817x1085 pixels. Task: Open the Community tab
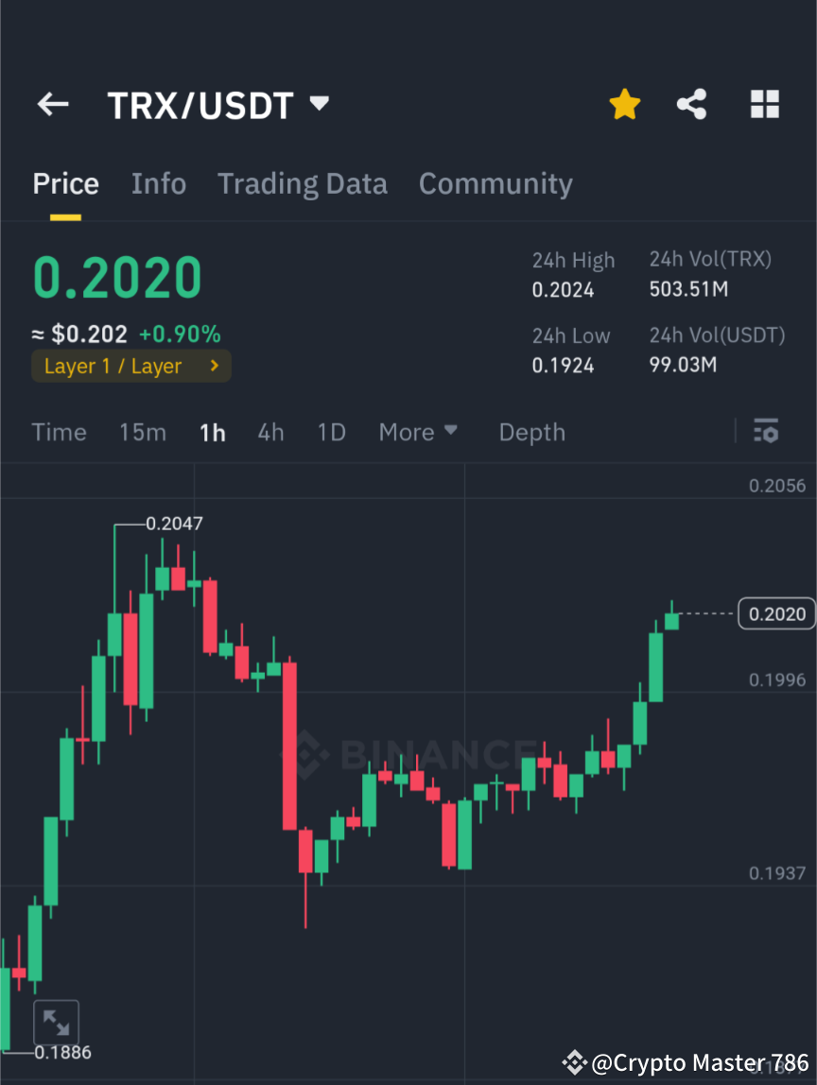pyautogui.click(x=495, y=183)
